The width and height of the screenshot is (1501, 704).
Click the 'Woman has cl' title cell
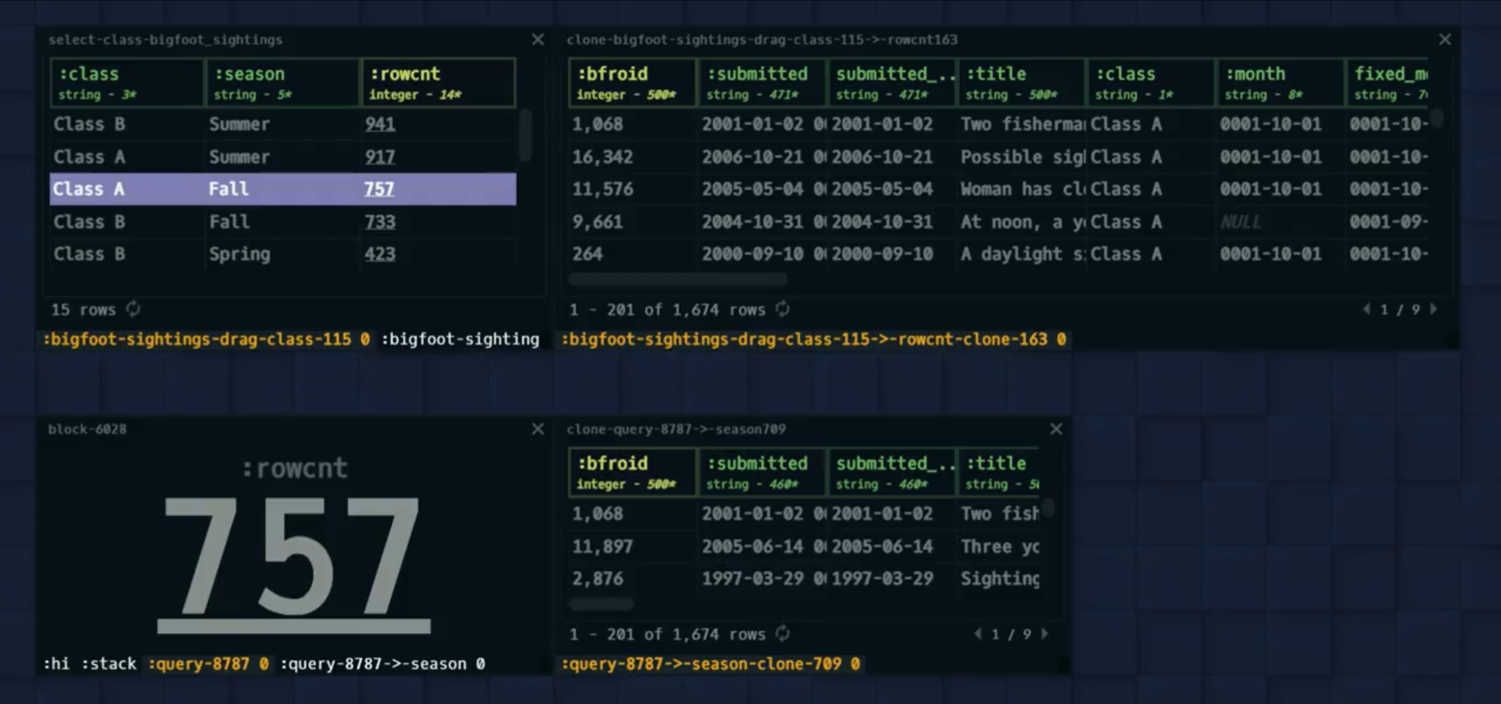[x=1022, y=189]
